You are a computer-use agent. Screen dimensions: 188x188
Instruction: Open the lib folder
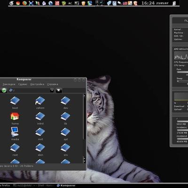coord(65,118)
